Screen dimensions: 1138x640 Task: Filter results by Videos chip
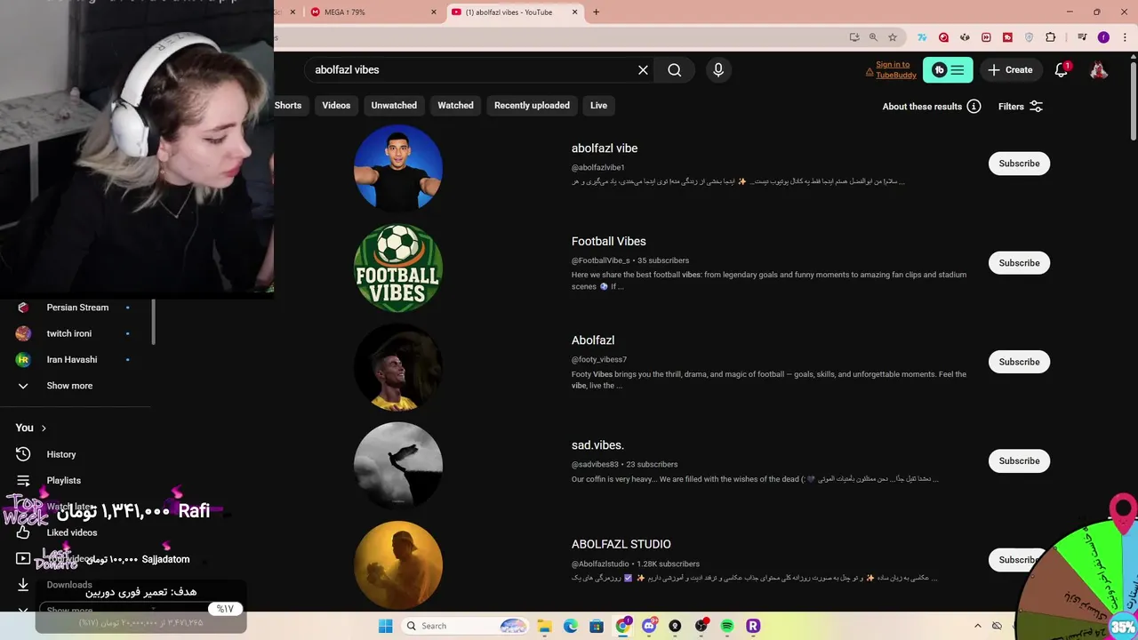336,106
